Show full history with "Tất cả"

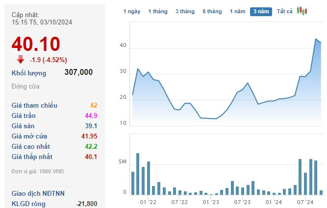284,11
